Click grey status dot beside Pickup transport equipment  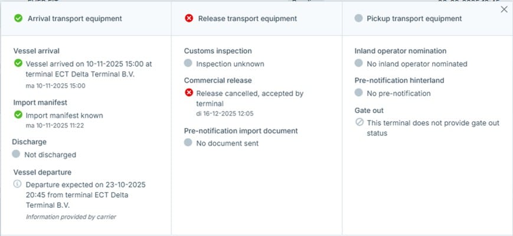pos(358,18)
